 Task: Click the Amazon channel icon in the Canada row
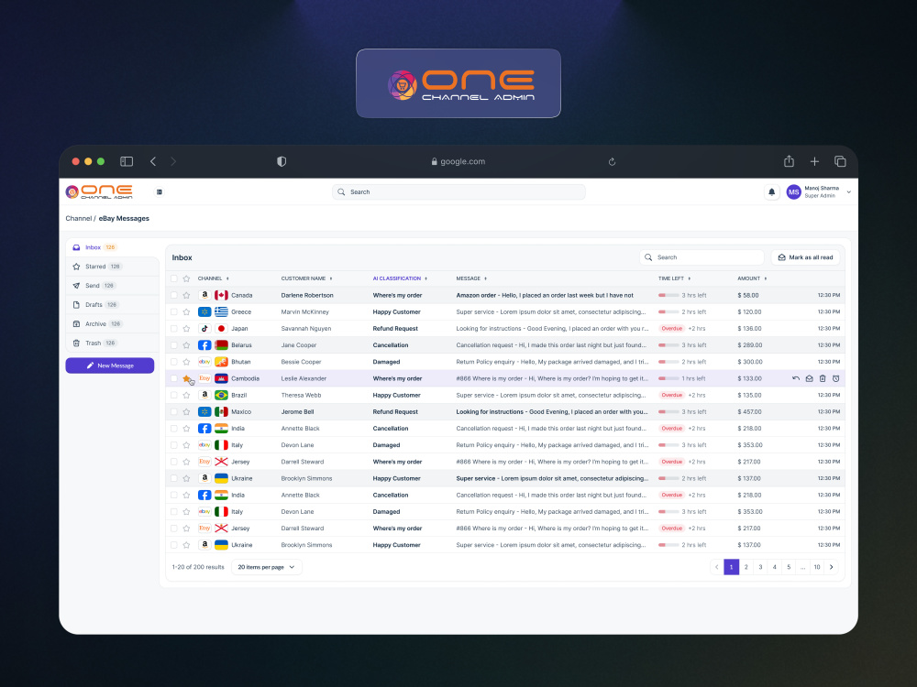[204, 296]
